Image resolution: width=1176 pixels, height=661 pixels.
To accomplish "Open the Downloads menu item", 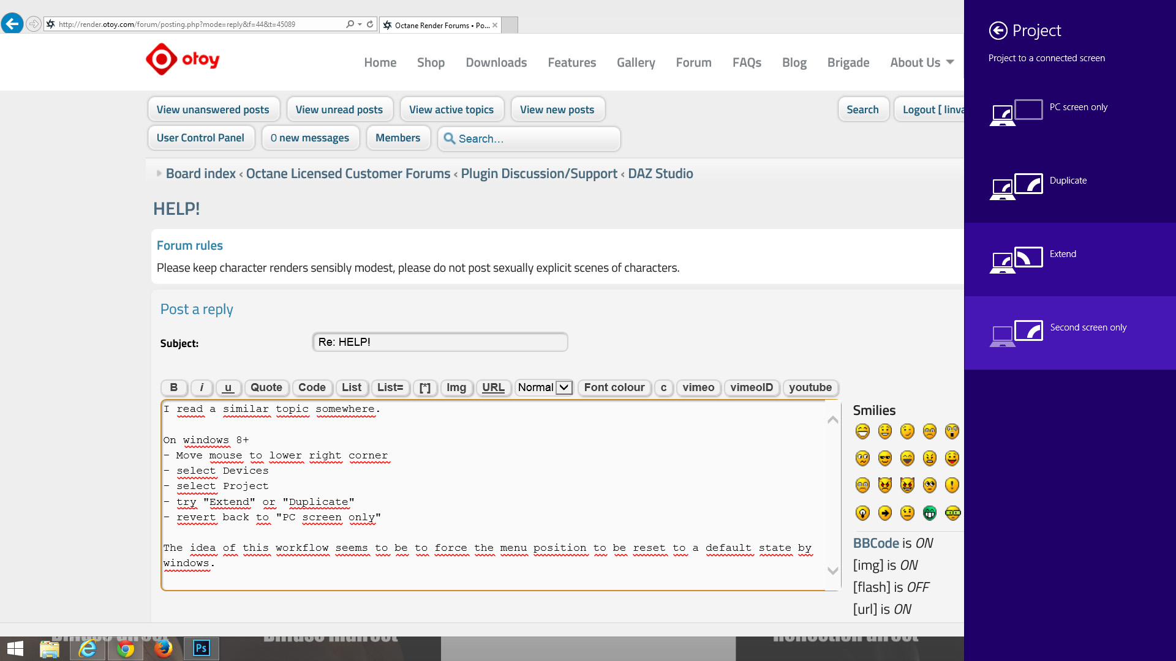I will (x=496, y=62).
